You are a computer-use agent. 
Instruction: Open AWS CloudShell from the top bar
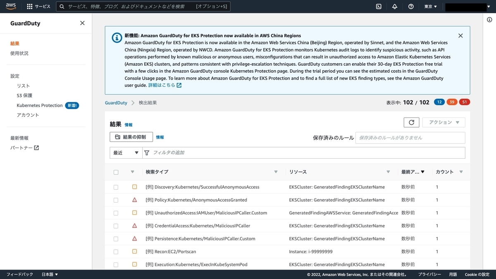pyautogui.click(x=379, y=6)
